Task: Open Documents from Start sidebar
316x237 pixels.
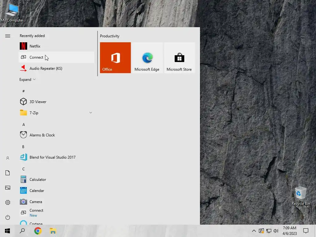Action: [8, 173]
